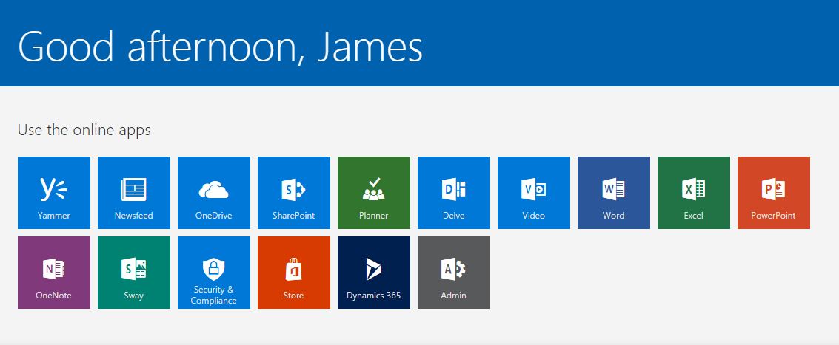Open Security & Compliance tile

point(214,273)
